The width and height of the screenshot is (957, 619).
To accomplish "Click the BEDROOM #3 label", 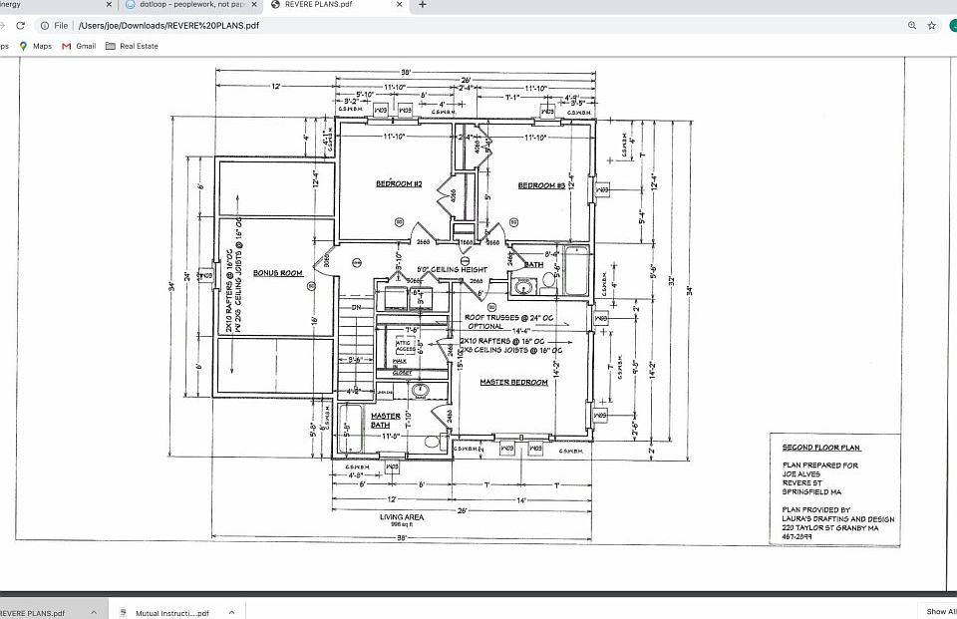I will (541, 185).
